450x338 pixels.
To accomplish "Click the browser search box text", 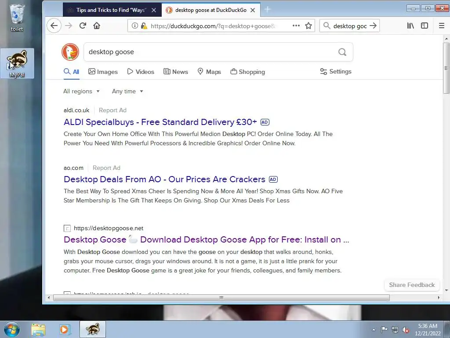I will (x=350, y=26).
